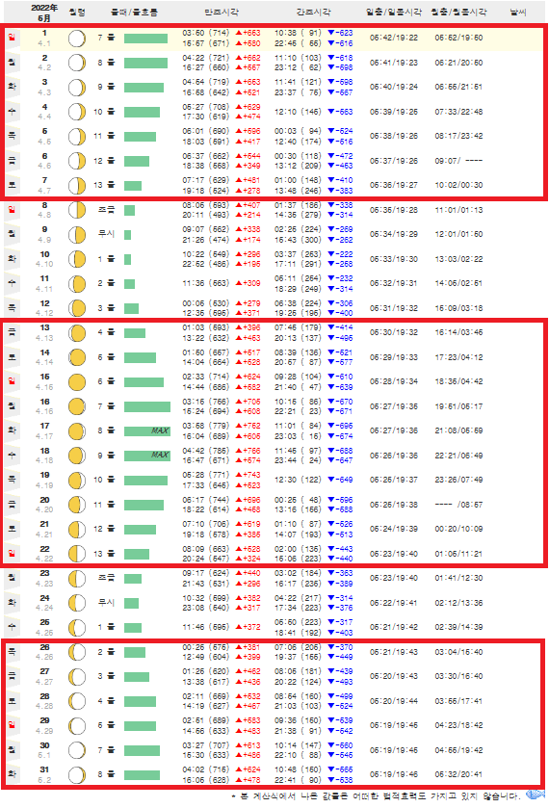Click the moon icon for day 31
Viewport: 549px width, 808px height.
click(77, 775)
